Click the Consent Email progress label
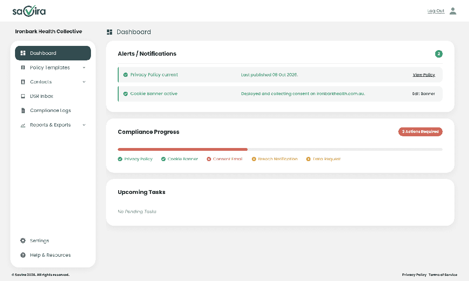The image size is (469, 281). pos(227,159)
